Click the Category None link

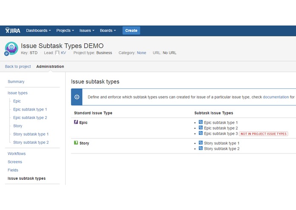(141, 53)
